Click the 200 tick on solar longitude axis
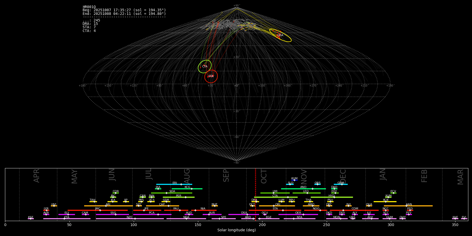The width and height of the screenshot is (472, 236). (x=262, y=225)
